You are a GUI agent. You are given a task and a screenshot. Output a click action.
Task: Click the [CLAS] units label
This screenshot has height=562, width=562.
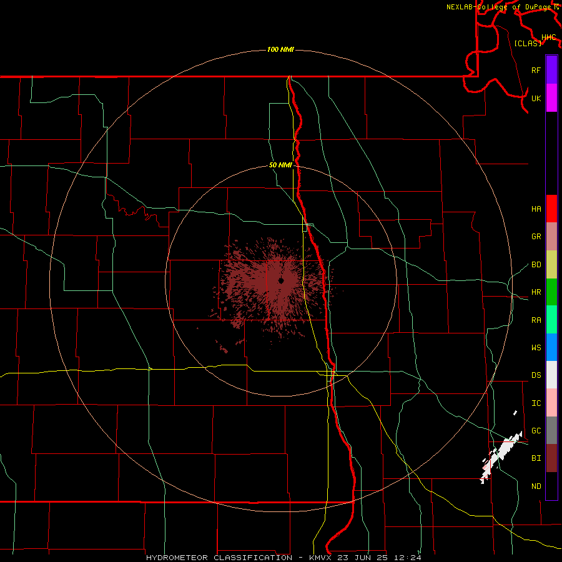tap(528, 43)
